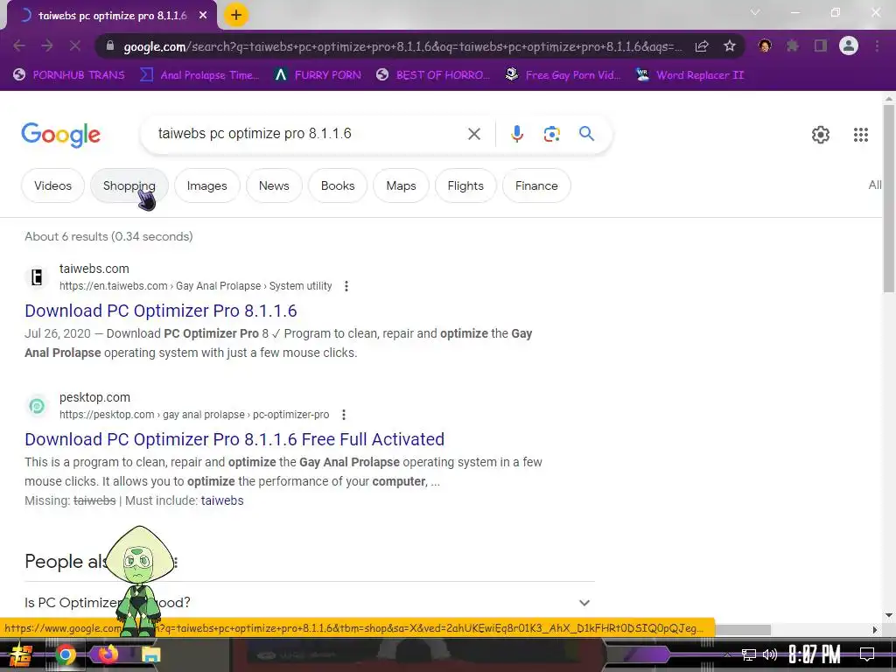Share this page from the address bar
896x672 pixels.
(702, 46)
